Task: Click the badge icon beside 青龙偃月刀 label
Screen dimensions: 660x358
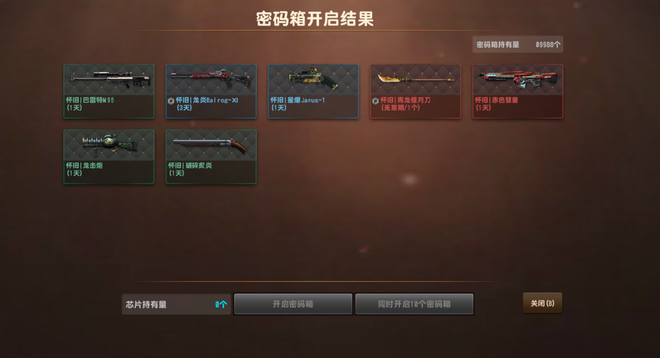Action: [375, 101]
